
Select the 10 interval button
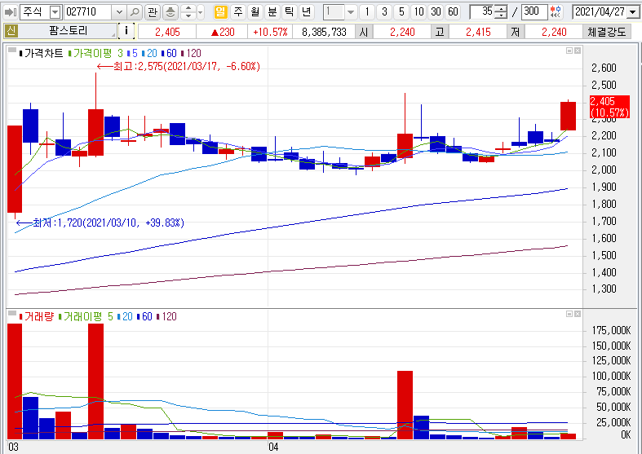pos(418,12)
